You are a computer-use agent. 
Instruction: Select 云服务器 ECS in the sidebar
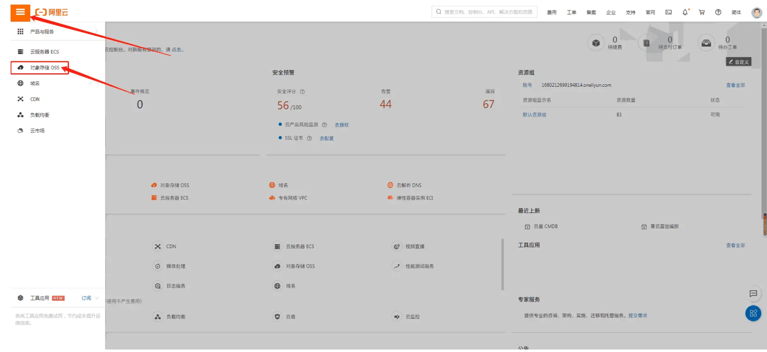[x=44, y=52]
